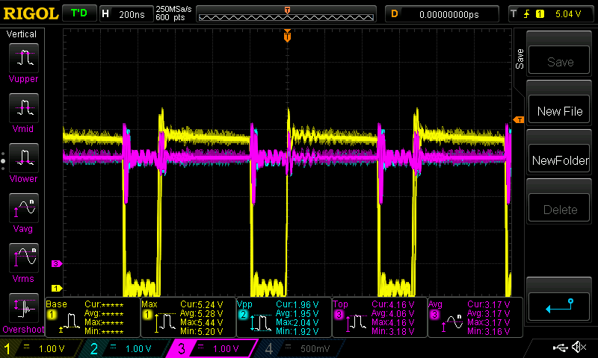Click the Base measurement waveform icon
Viewport: 598px width, 358px height.
point(70,322)
